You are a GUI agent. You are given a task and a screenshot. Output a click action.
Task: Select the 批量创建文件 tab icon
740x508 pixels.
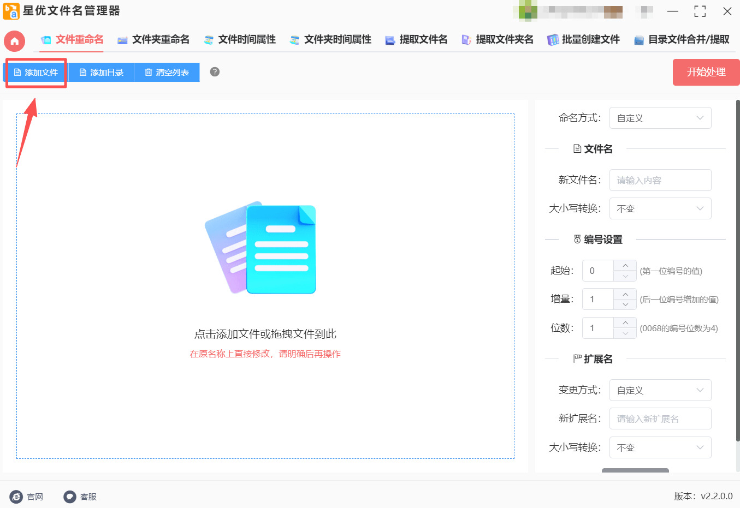coord(553,40)
